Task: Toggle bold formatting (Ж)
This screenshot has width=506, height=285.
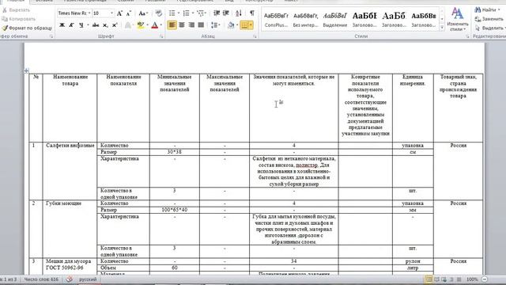Action: point(62,25)
